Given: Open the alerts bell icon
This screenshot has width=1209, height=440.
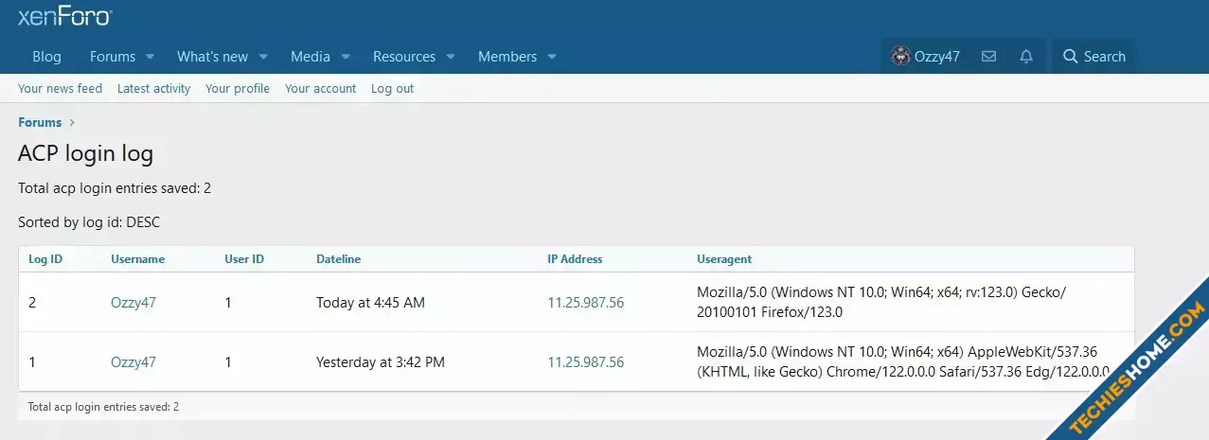Looking at the screenshot, I should [x=1026, y=57].
